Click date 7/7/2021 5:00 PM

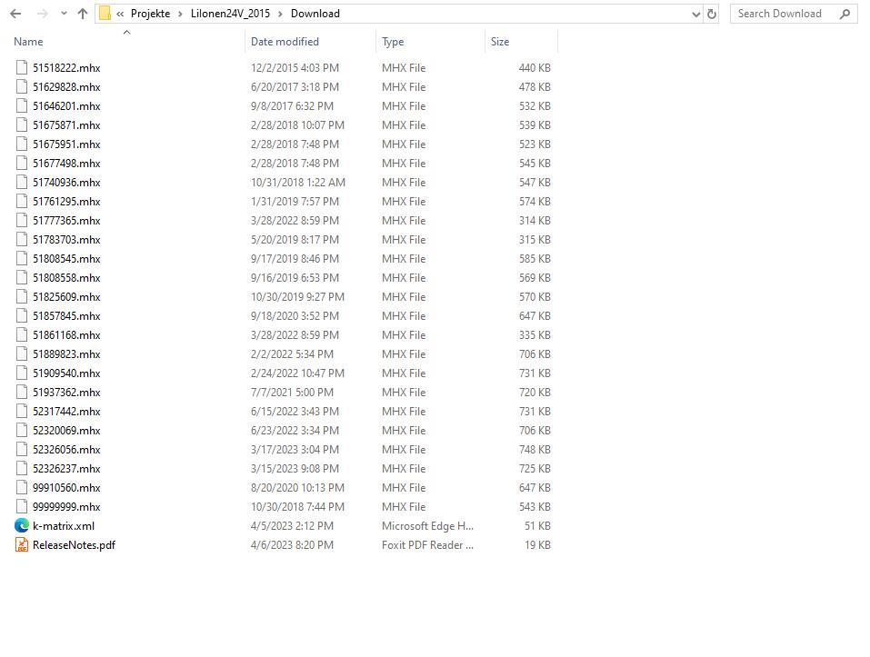point(292,392)
